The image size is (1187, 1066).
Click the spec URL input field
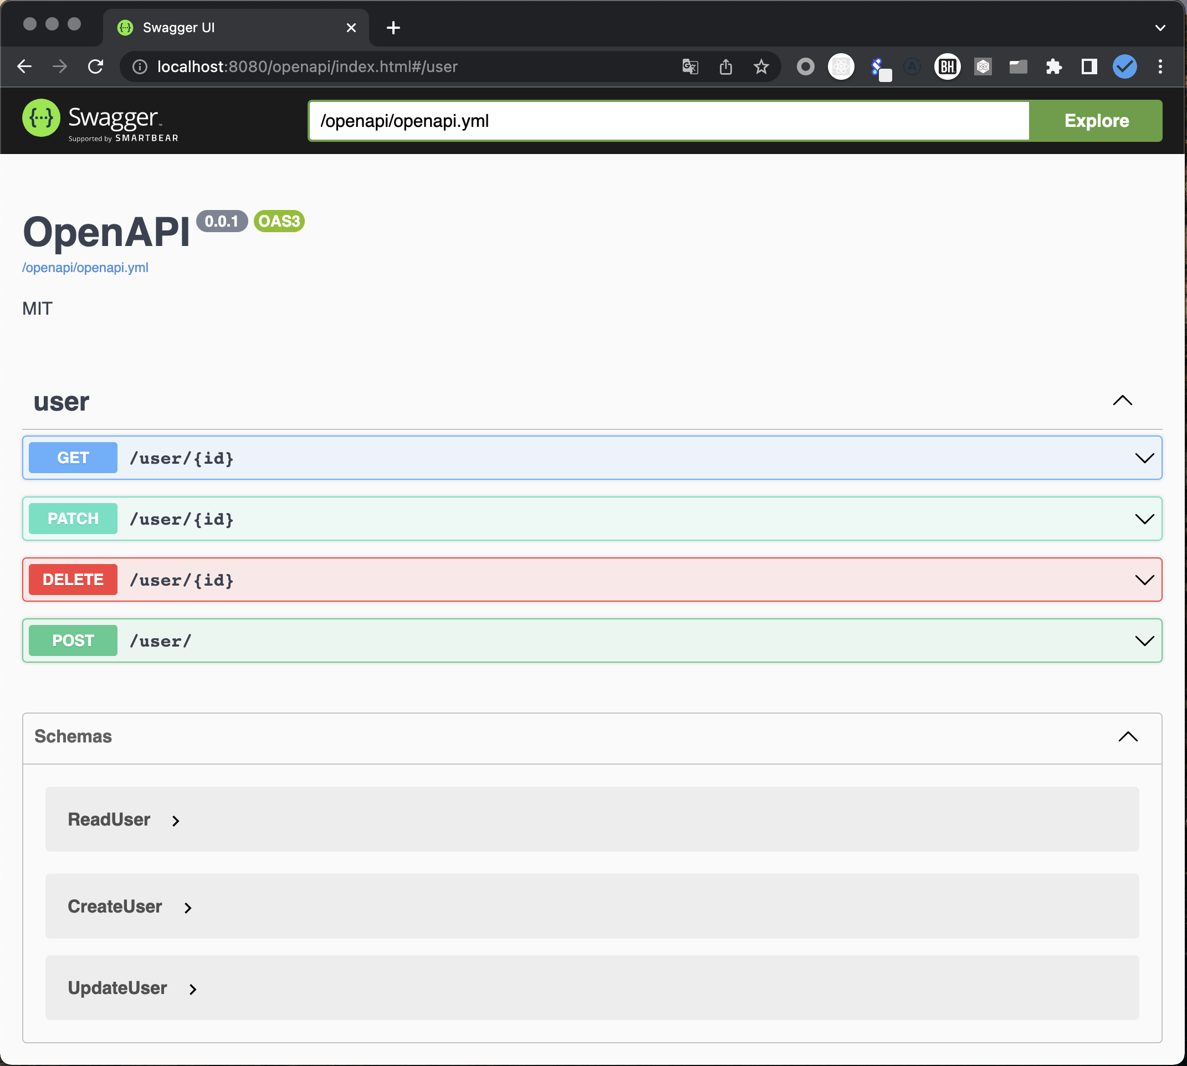(x=668, y=121)
